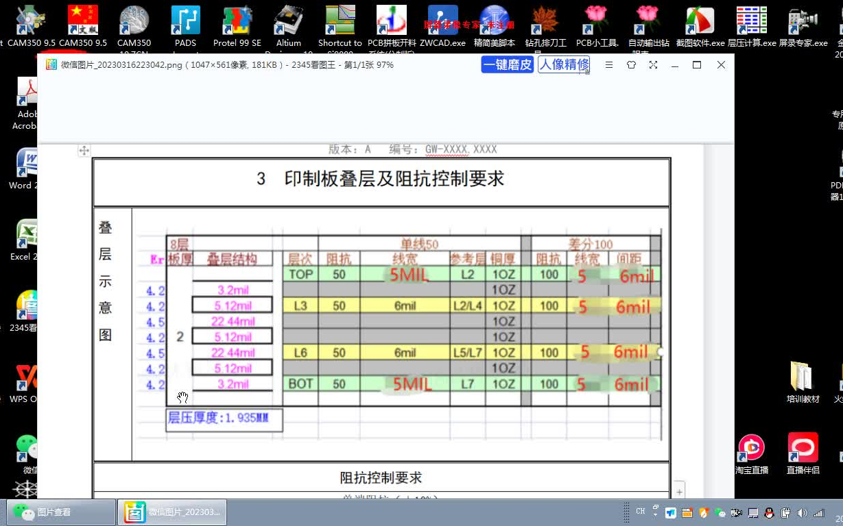The image size is (843, 526).
Task: Open the QQ penguin tray icon
Action: click(770, 512)
